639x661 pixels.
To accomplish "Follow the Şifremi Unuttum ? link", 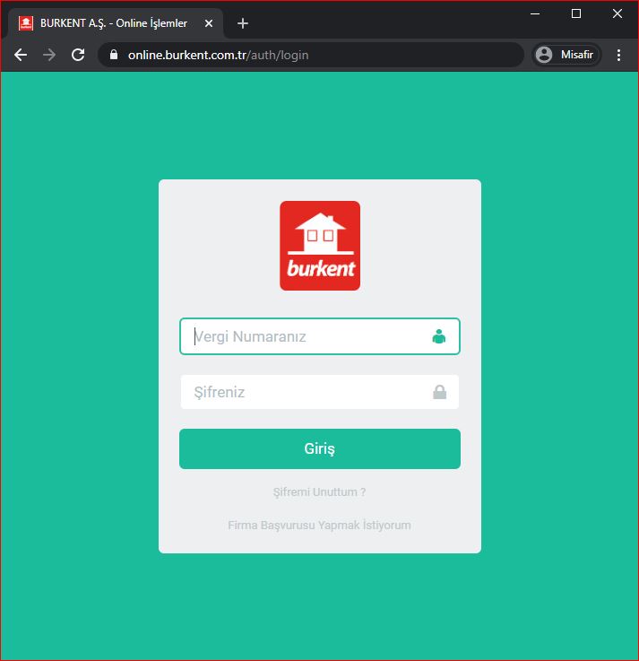I will pos(319,492).
